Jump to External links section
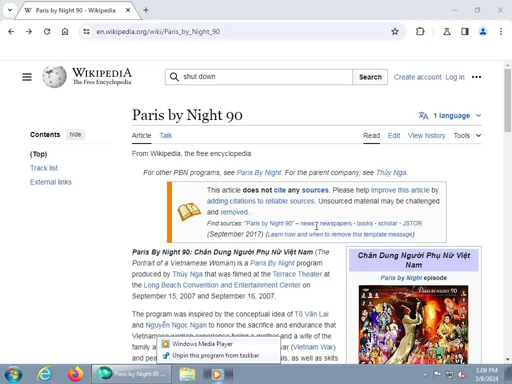512x384 pixels. (50, 182)
